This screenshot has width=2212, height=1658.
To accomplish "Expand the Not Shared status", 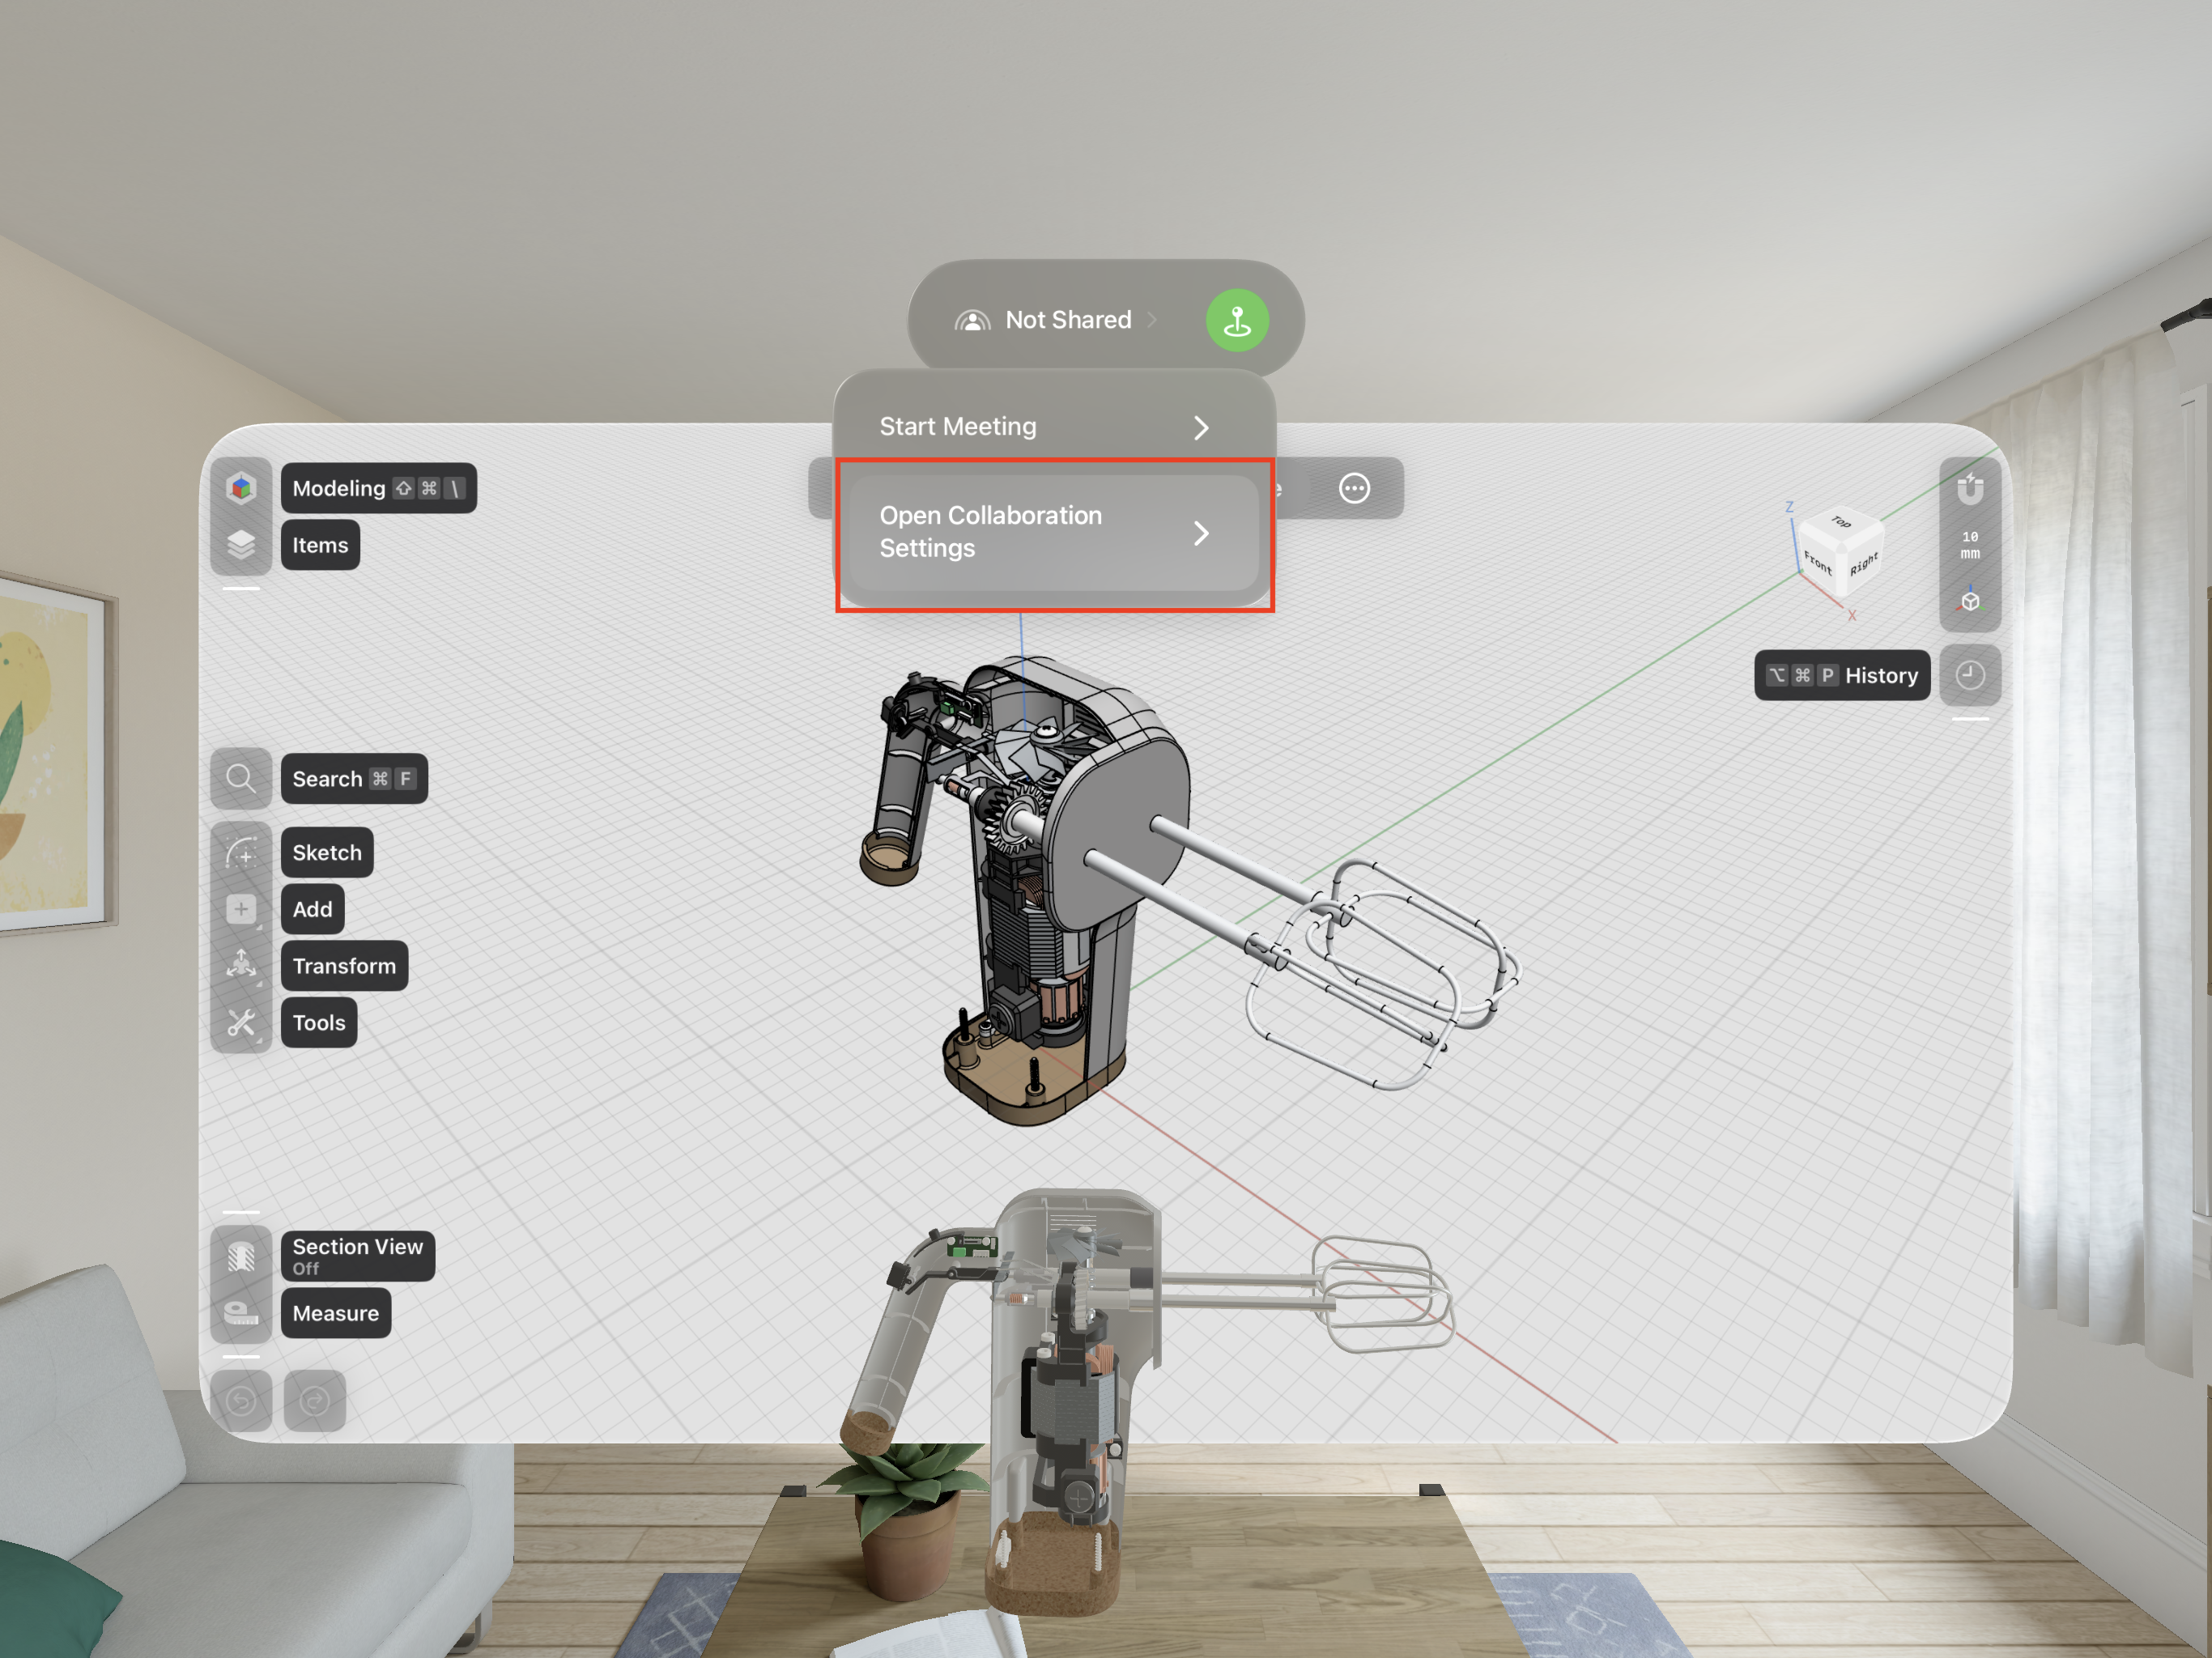I will (x=1056, y=320).
